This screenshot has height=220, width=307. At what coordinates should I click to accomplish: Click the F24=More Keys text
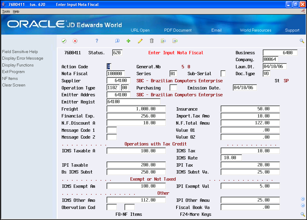click(x=196, y=214)
